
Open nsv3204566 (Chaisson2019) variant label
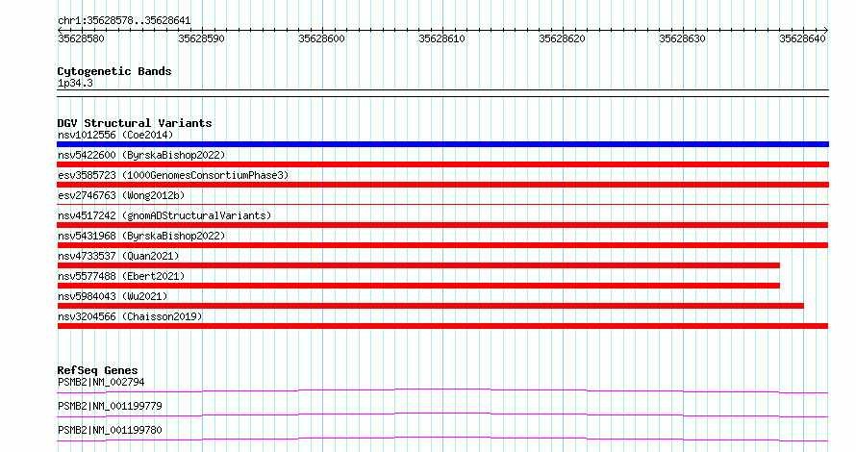coord(130,316)
